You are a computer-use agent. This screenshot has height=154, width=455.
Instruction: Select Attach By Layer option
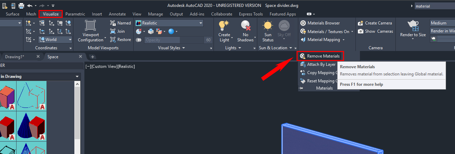click(x=318, y=64)
